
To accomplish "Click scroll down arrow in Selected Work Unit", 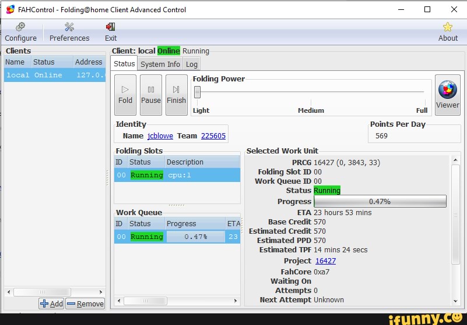I will (x=455, y=301).
